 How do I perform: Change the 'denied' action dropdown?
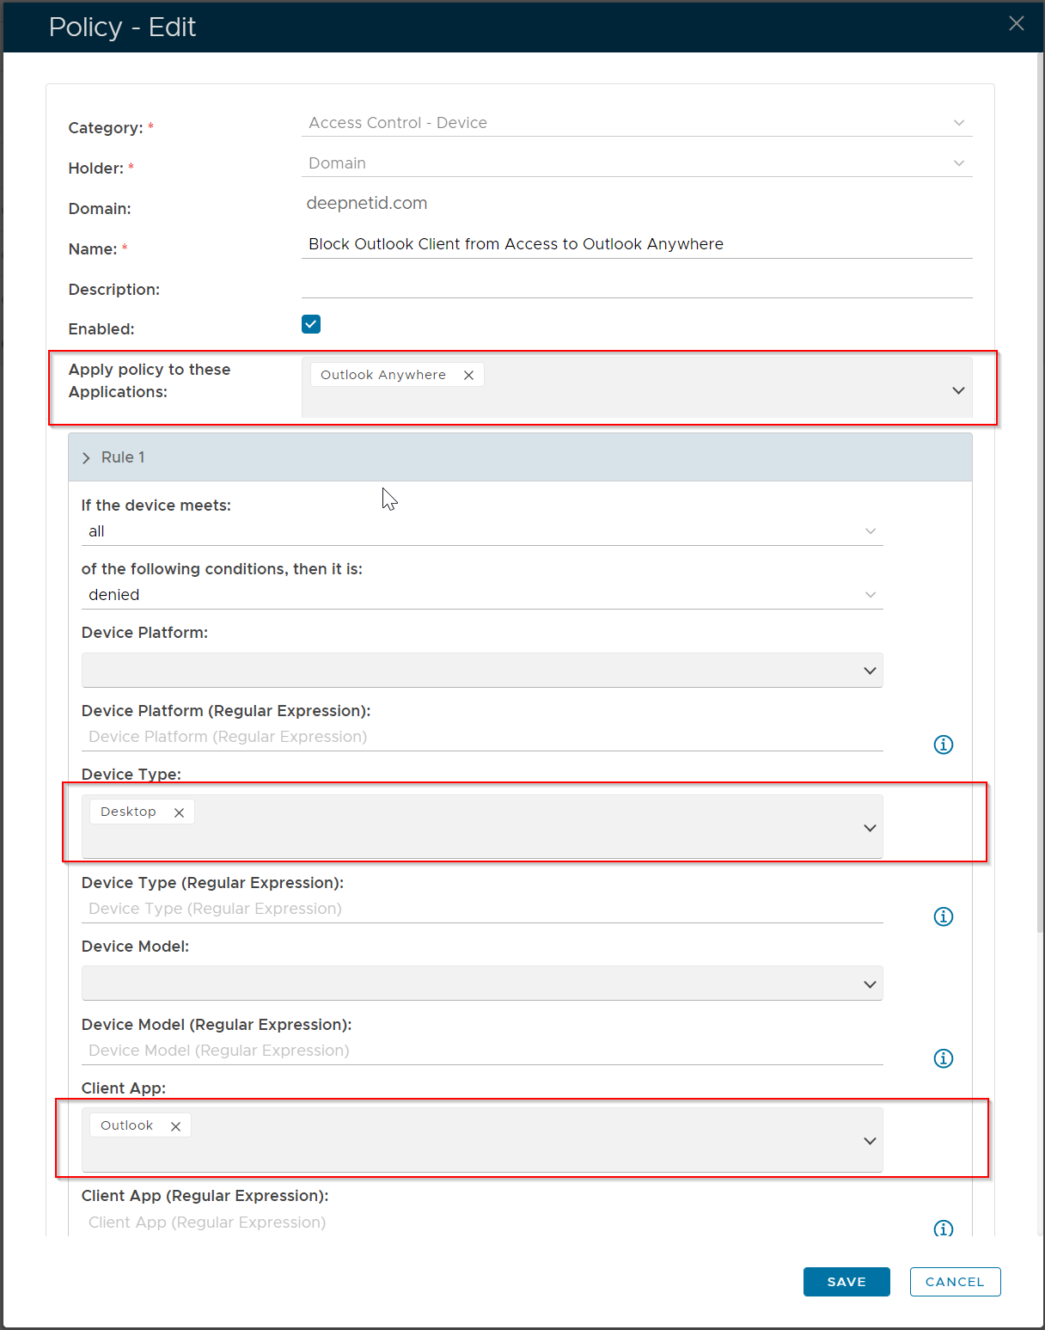click(x=481, y=595)
